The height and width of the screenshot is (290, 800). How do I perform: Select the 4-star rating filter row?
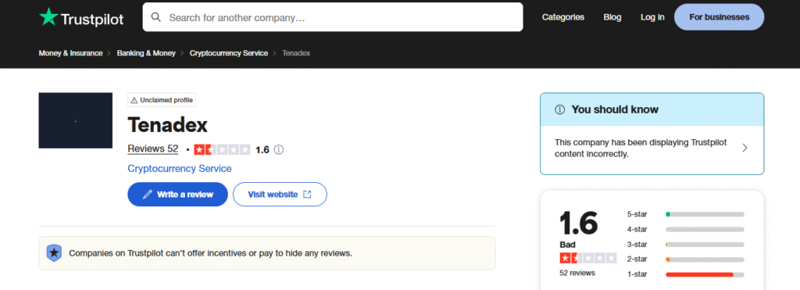tap(685, 229)
